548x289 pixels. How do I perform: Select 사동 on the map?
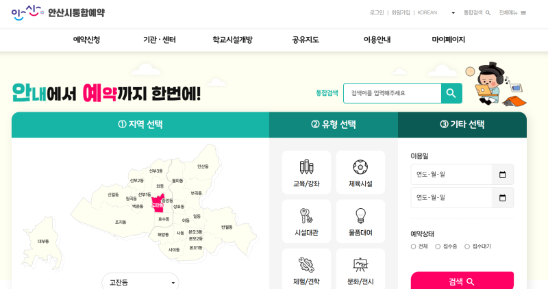click(180, 233)
